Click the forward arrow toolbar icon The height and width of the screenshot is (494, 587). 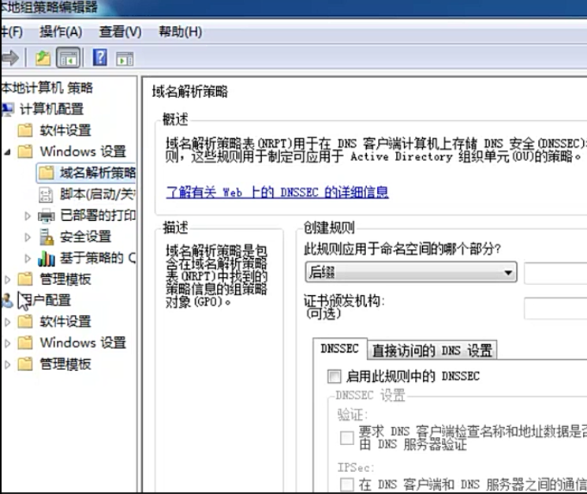[10, 58]
